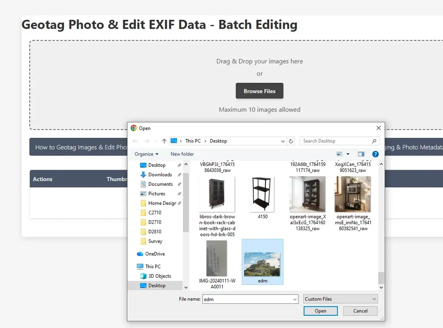
Task: Refresh the Desktop folder view
Action: 291,140
